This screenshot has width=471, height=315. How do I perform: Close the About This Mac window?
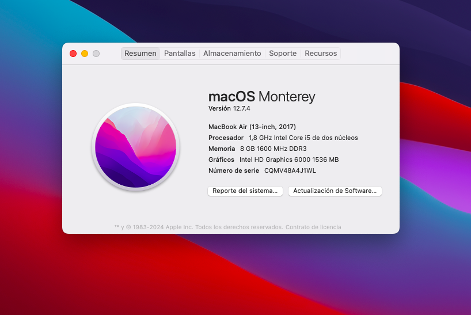73,54
